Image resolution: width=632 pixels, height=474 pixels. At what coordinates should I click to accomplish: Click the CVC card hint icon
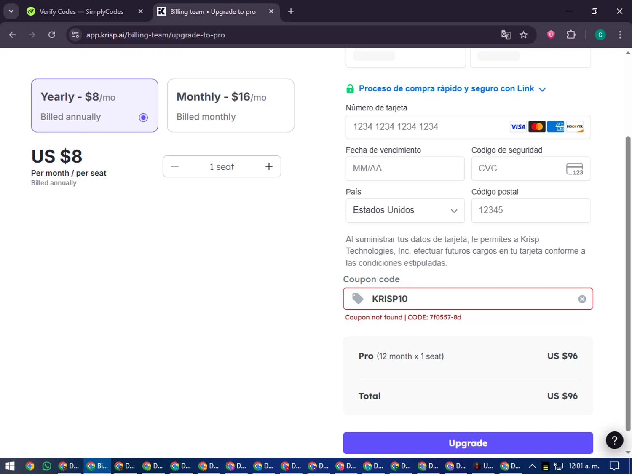coord(575,169)
